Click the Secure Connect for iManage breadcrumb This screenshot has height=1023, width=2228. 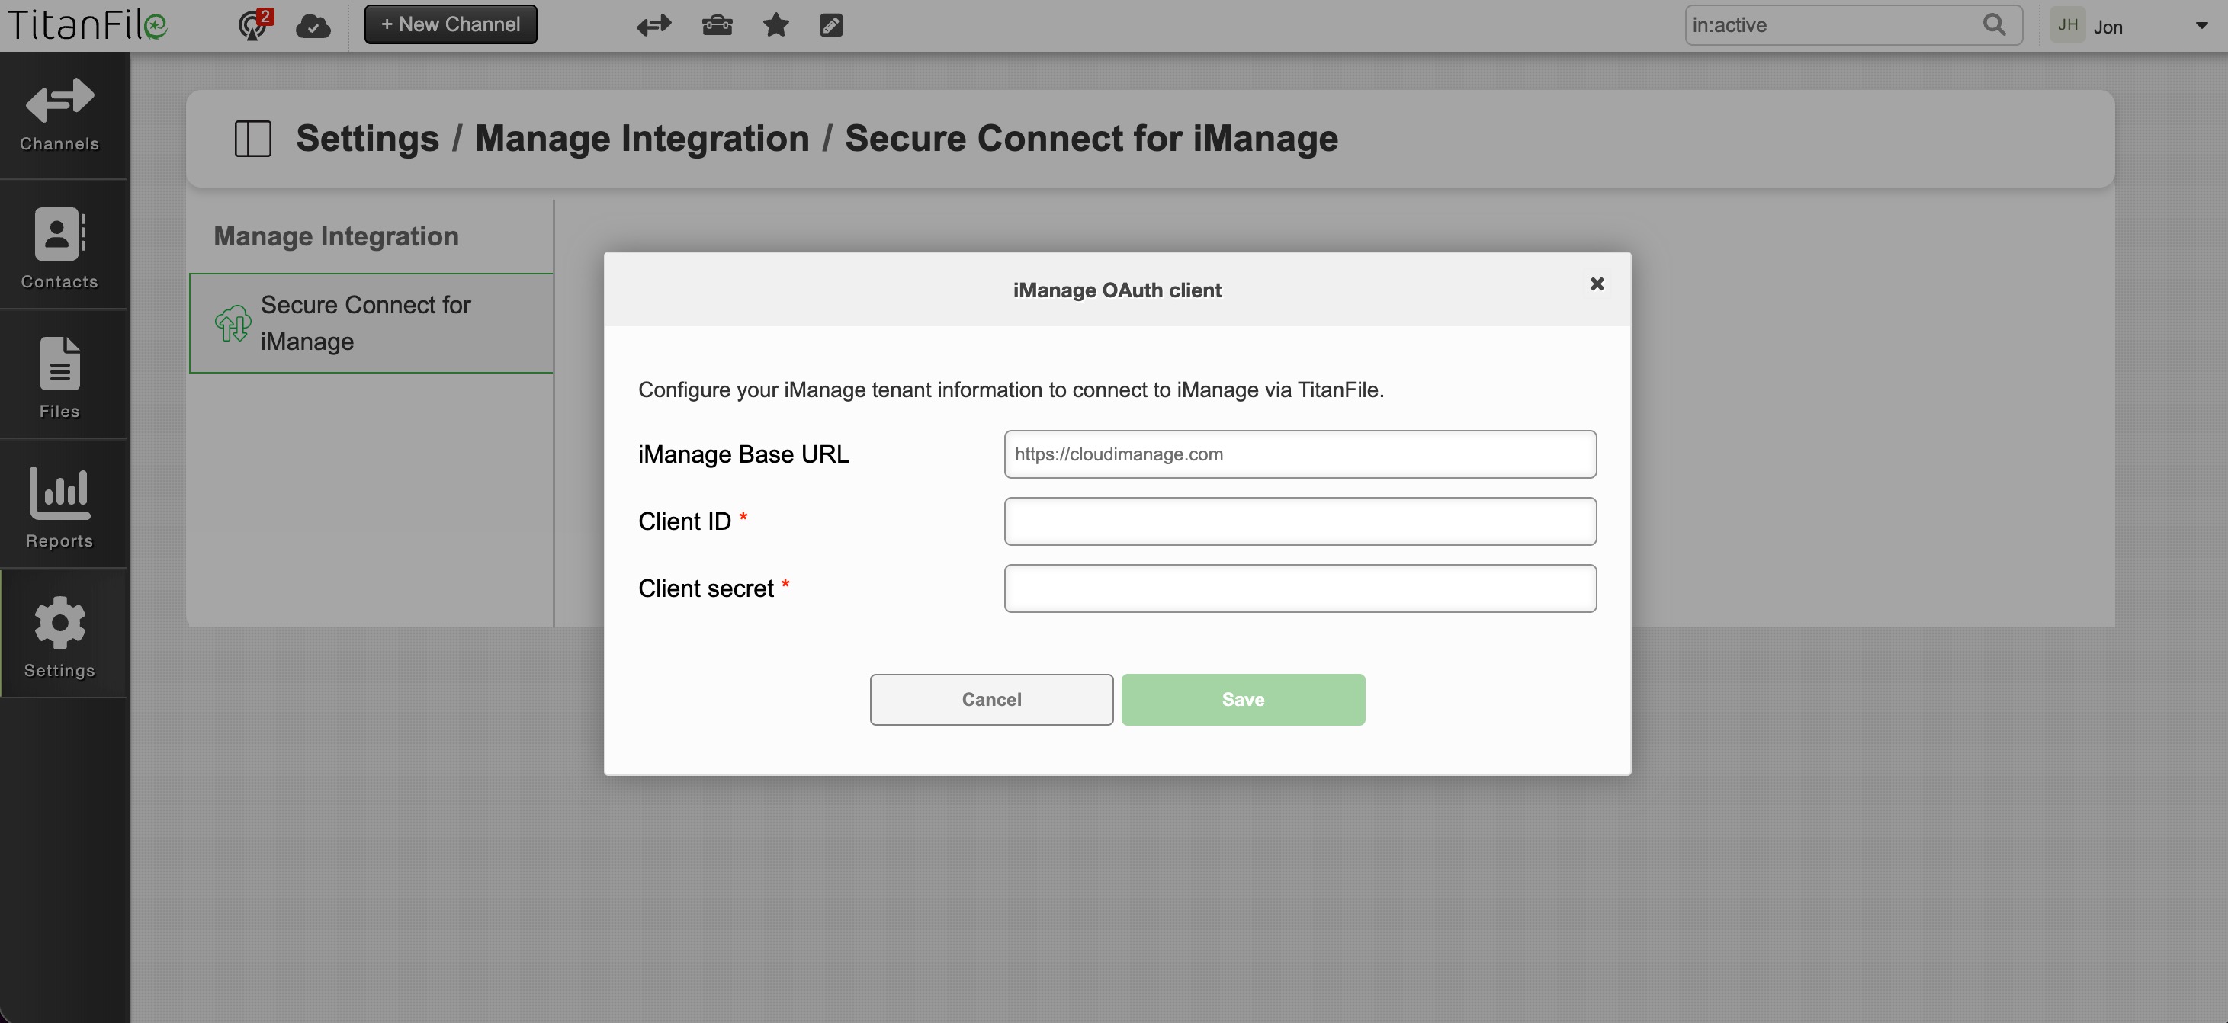1092,139
